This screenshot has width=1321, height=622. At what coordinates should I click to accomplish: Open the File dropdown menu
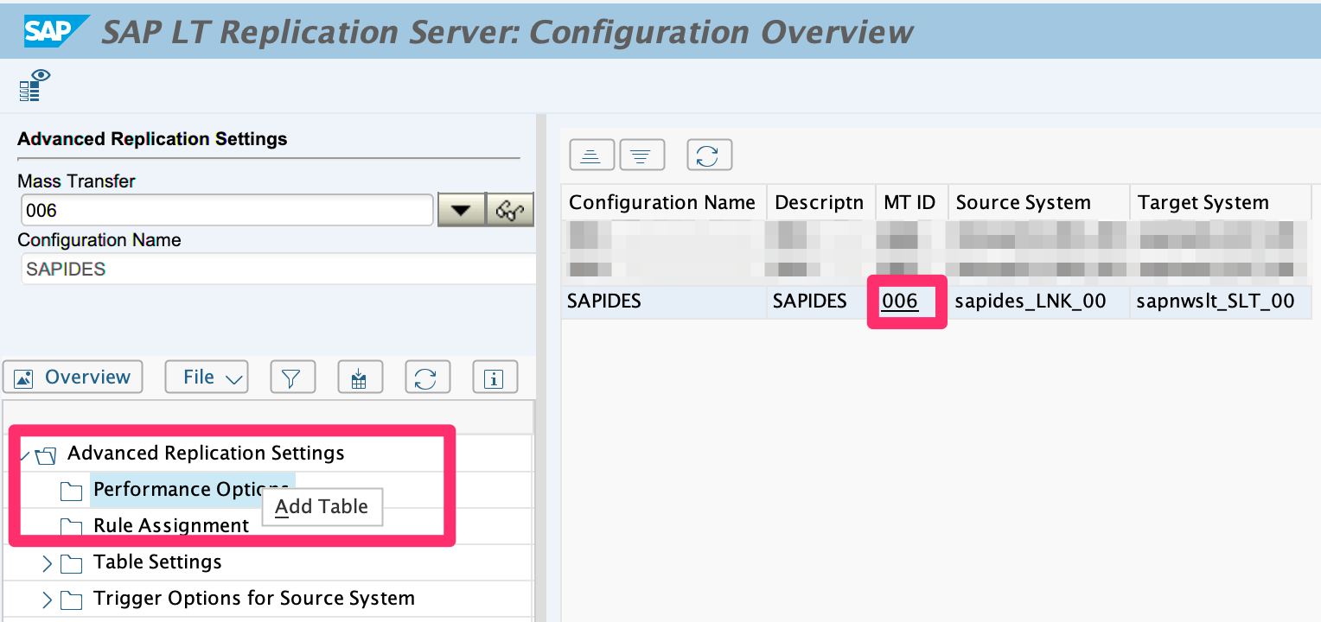pyautogui.click(x=207, y=378)
